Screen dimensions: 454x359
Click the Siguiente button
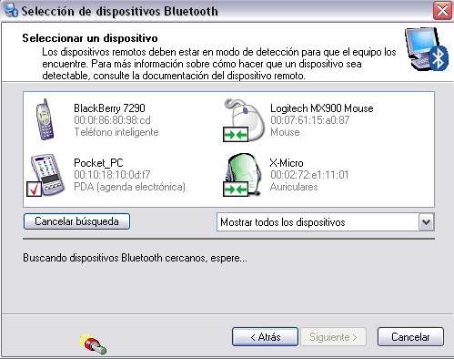333,337
